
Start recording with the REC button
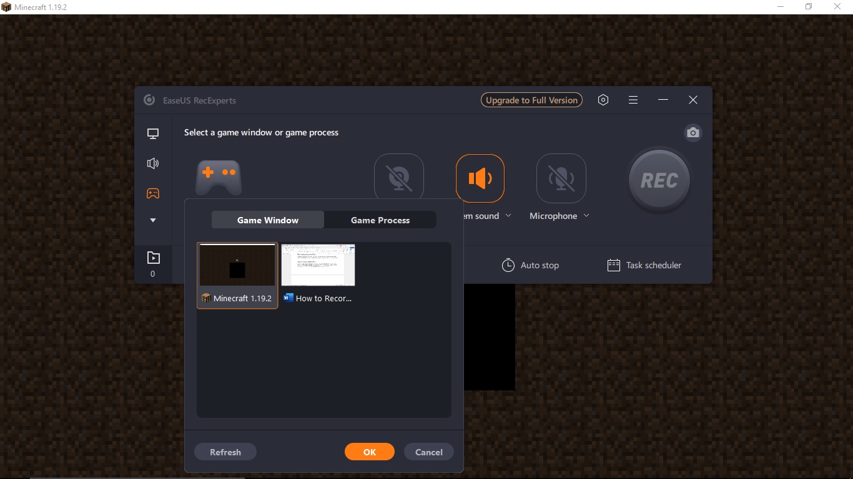[659, 180]
